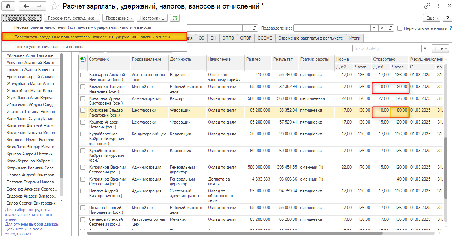Image resolution: width=453 pixels, height=236 pixels.
Task: Copy link using the chain icon
Action: [x=427, y=6]
